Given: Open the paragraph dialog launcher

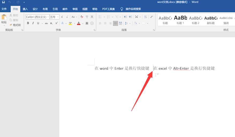Looking at the screenshot, I should tap(154, 30).
